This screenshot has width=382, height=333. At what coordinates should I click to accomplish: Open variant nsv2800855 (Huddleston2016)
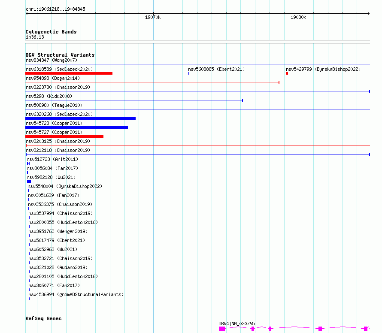63,222
